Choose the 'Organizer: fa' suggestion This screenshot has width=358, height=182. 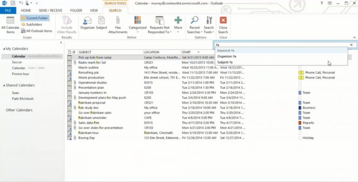coord(281,57)
